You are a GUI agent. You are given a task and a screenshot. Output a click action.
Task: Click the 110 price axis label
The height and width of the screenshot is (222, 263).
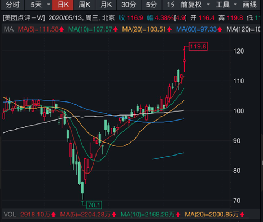pyautogui.click(x=239, y=81)
